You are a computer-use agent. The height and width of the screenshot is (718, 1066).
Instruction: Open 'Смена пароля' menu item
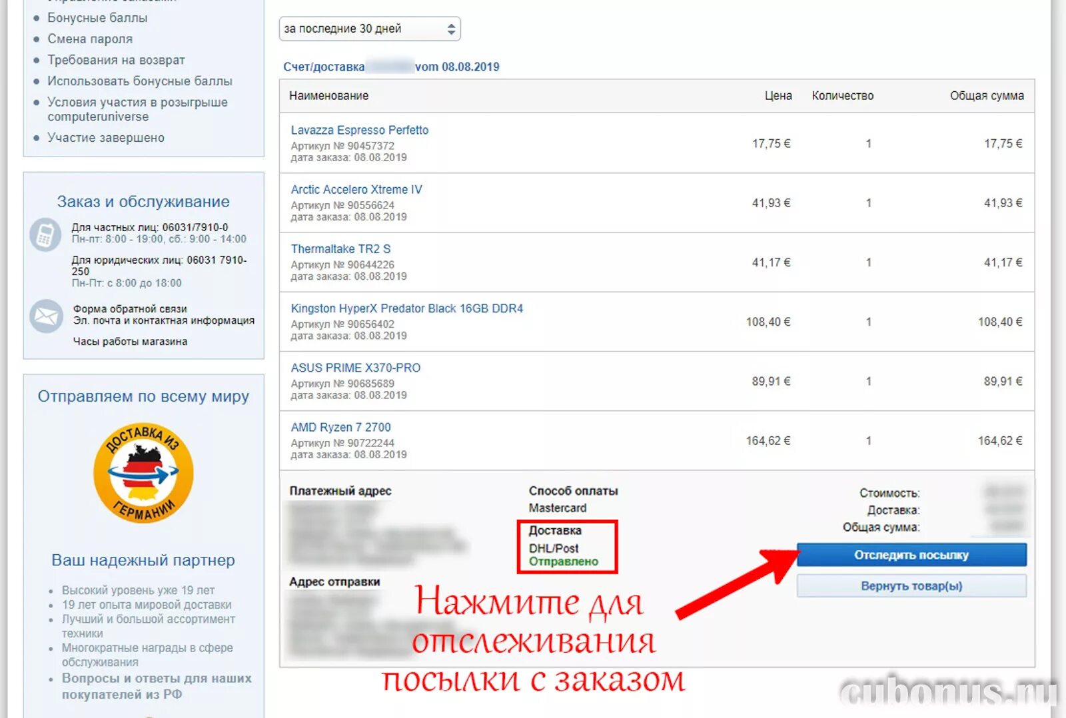pos(90,39)
